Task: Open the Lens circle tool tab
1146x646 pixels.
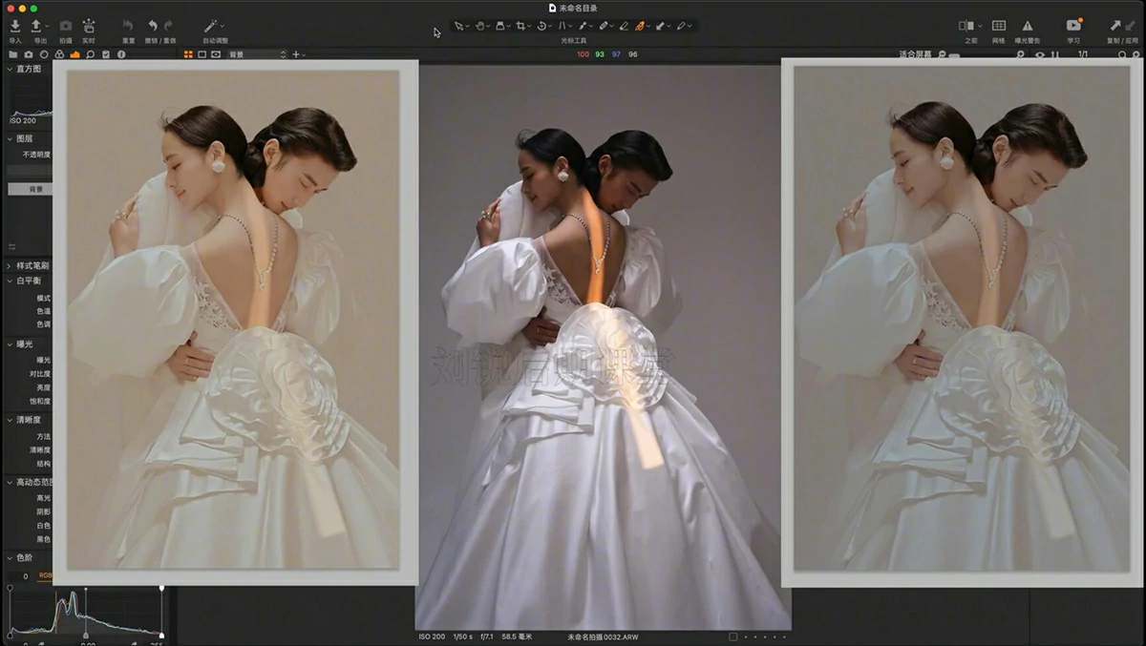Action: coord(44,54)
